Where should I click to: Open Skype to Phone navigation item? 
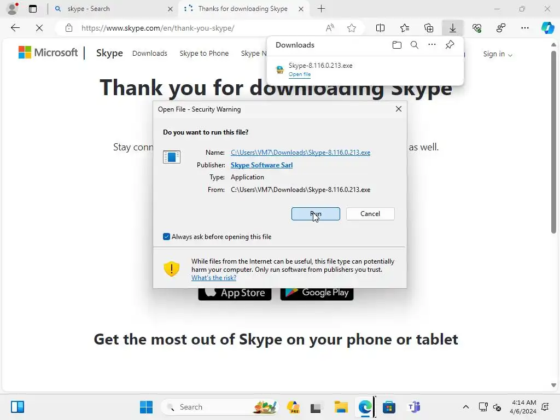[204, 53]
